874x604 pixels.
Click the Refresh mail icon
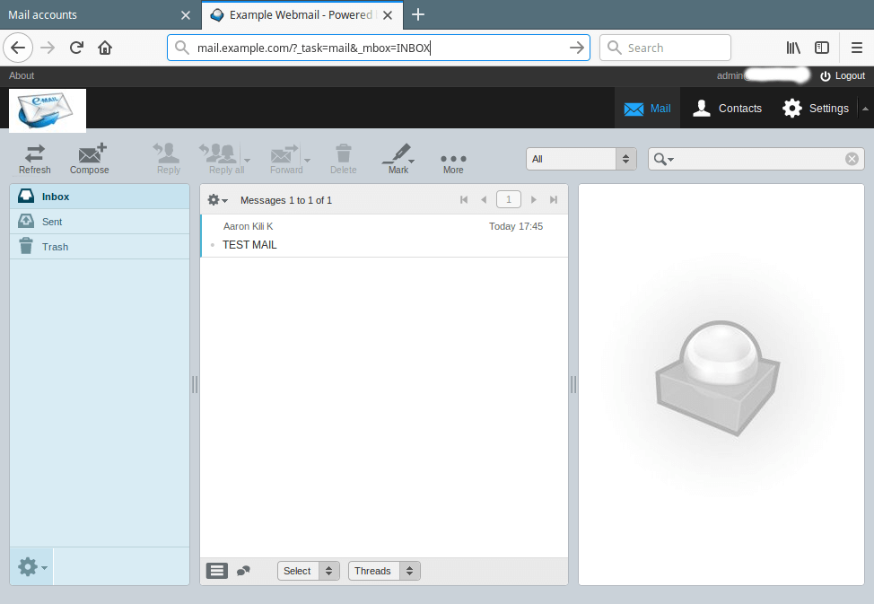(35, 157)
